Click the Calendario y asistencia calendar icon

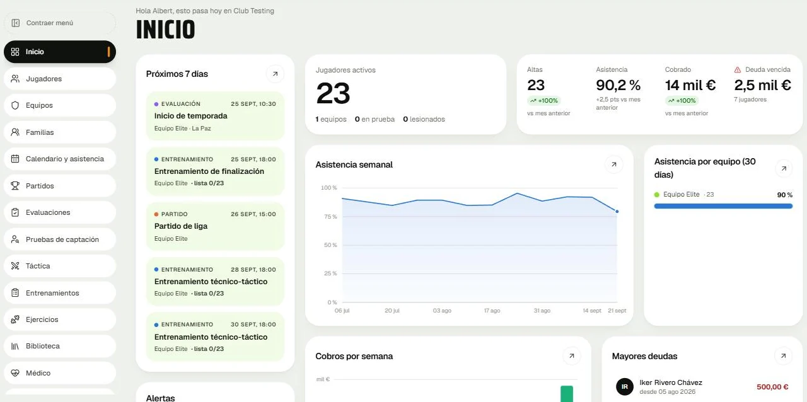point(15,159)
